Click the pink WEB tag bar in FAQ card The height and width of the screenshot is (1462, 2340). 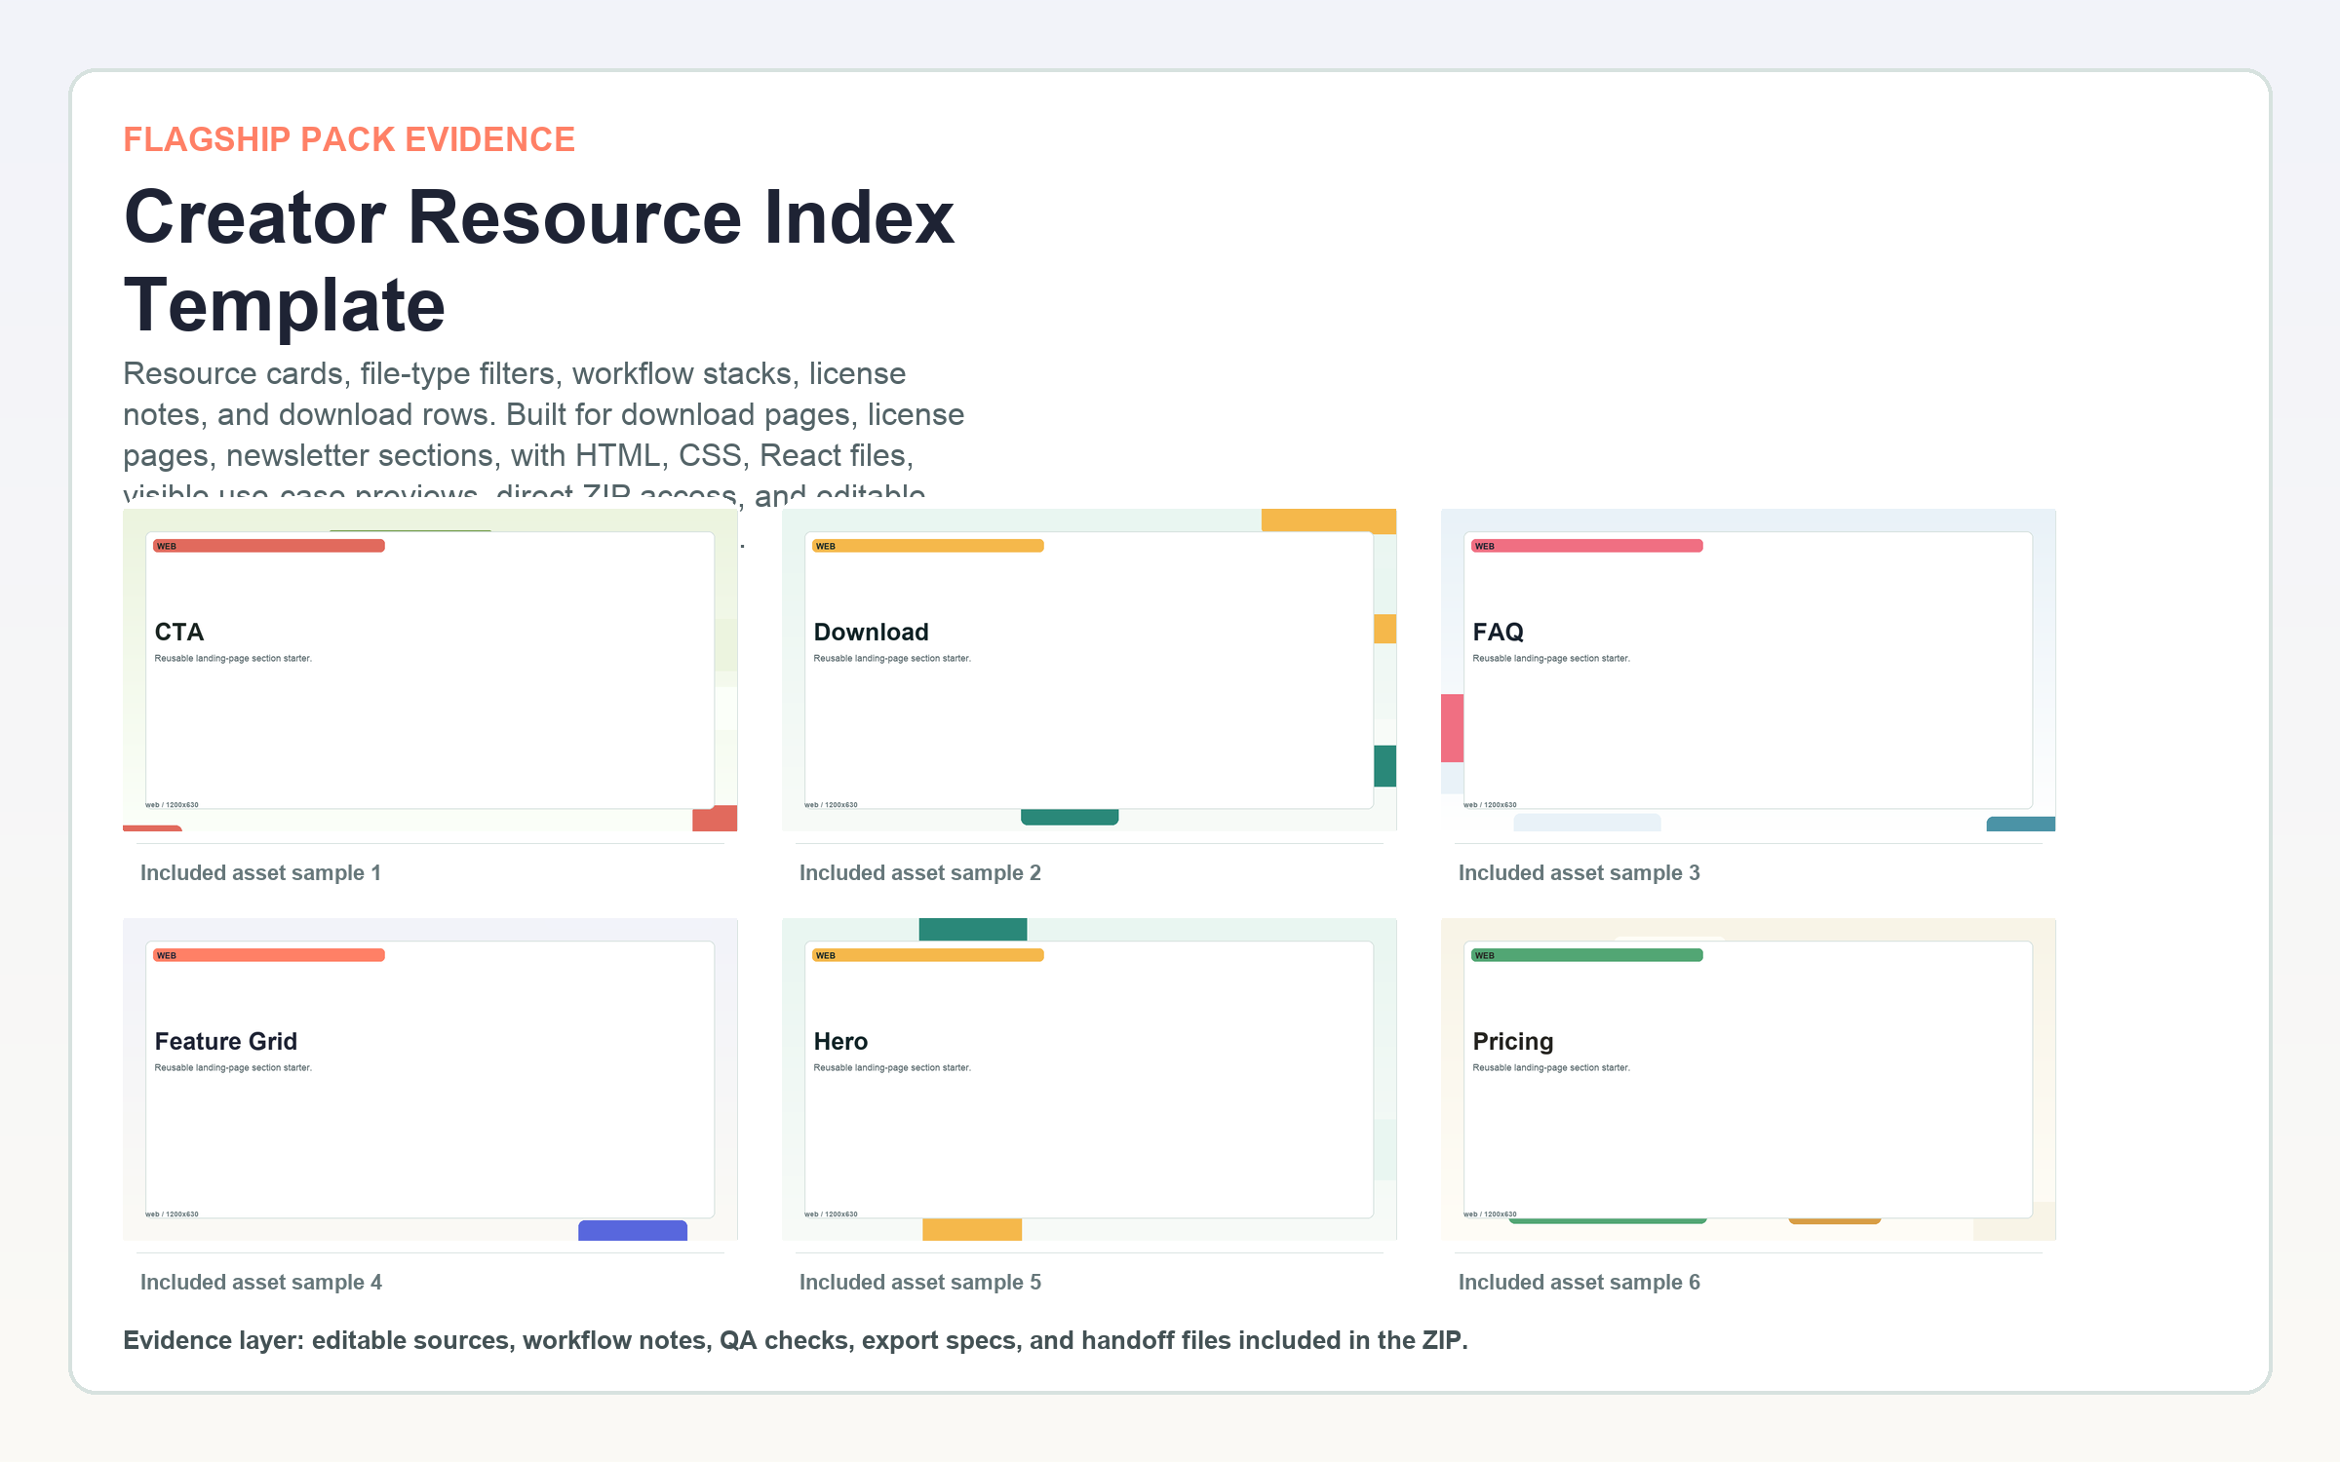(1587, 546)
